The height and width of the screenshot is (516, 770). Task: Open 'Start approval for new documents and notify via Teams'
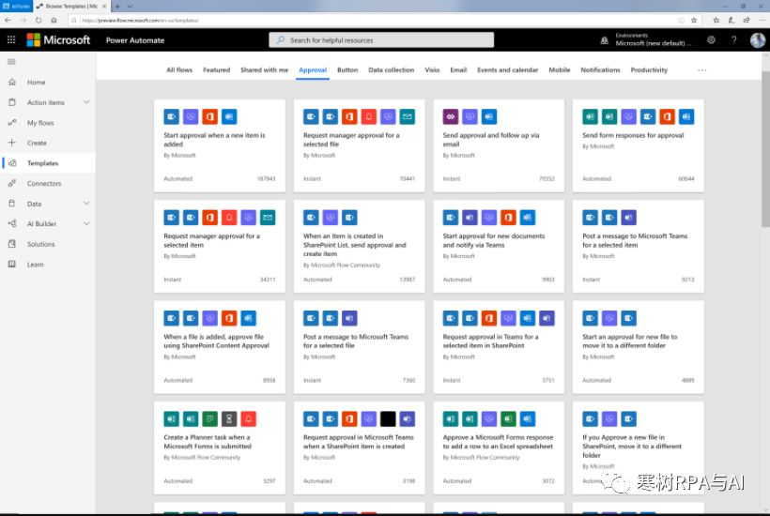(499, 246)
